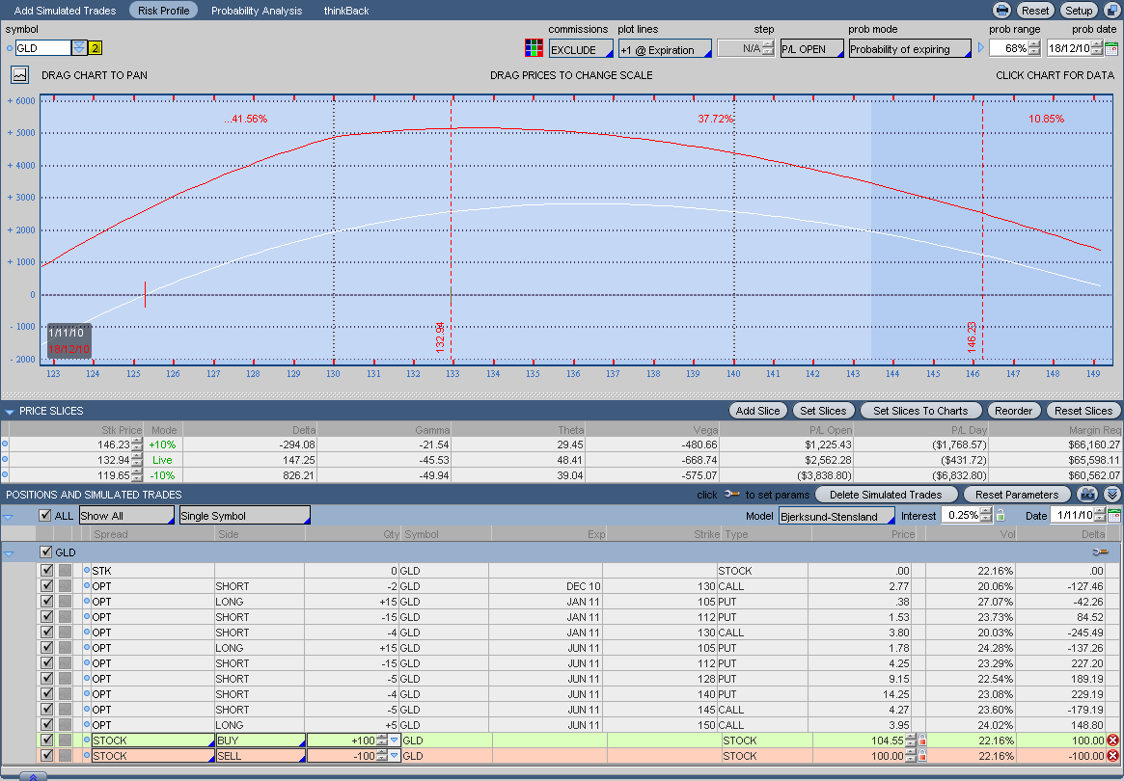Switch to Probability Analysis tab
Viewport: 1124px width, 781px height.
pyautogui.click(x=257, y=11)
